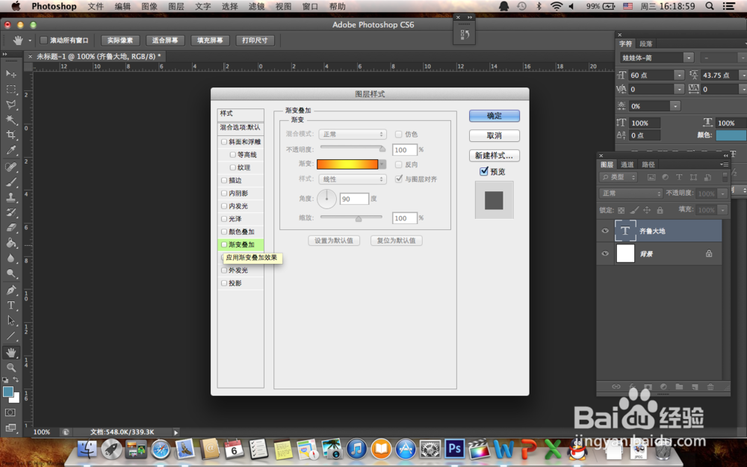Enable the 反向 reverse gradient checkbox
747x467 pixels.
(399, 164)
